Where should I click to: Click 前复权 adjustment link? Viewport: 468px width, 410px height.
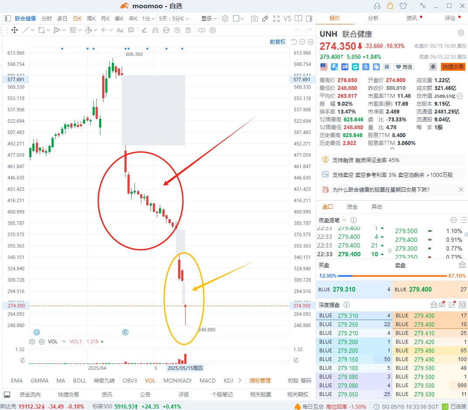tap(278, 42)
